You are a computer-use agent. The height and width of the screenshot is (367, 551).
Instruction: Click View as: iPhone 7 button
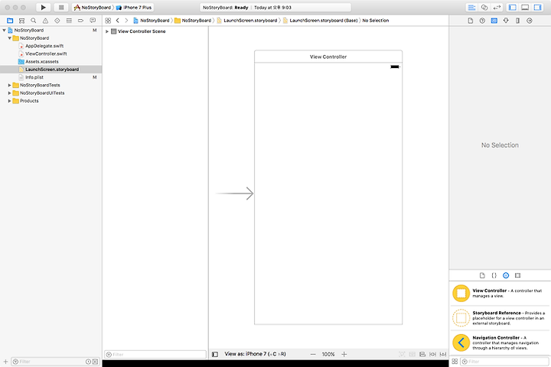tap(255, 354)
